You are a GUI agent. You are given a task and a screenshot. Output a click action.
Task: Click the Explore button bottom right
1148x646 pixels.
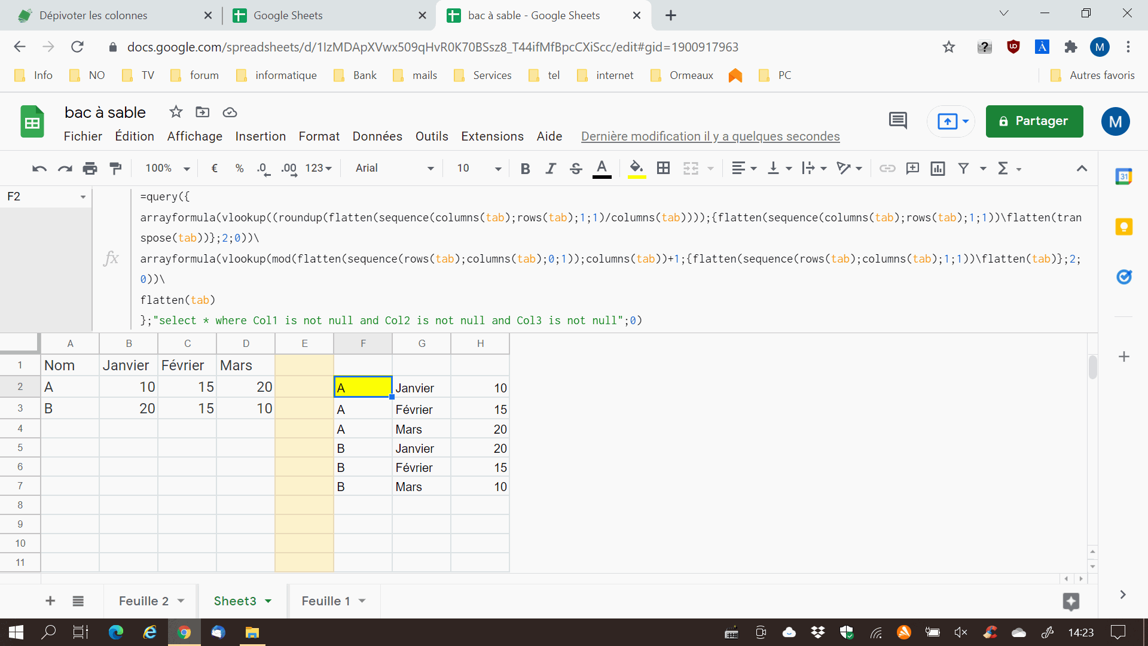1071,601
